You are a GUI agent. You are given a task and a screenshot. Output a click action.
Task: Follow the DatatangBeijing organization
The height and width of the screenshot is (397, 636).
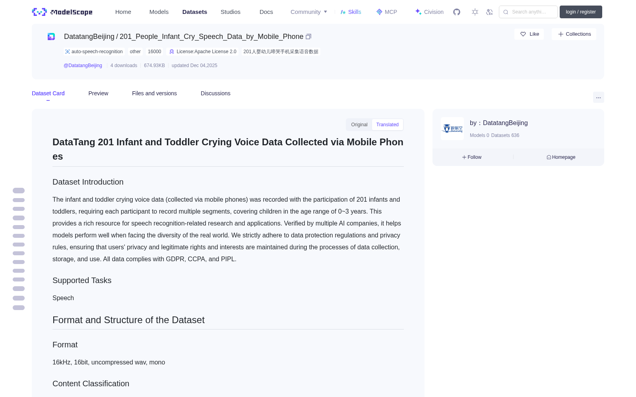tap(472, 157)
